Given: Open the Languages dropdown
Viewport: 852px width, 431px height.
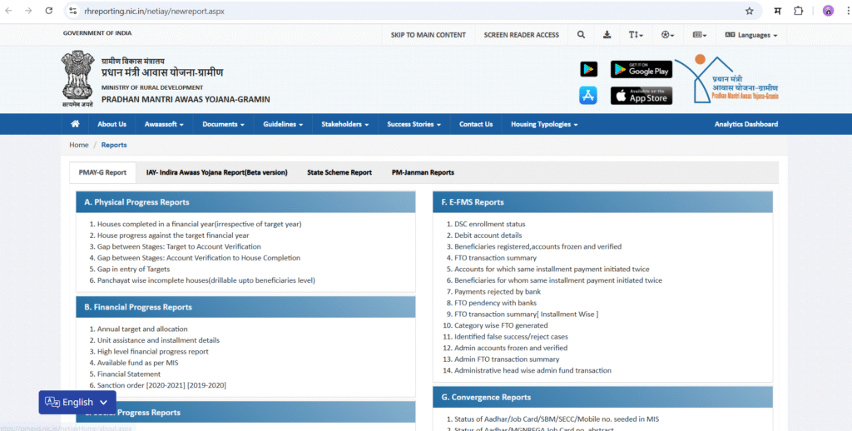Looking at the screenshot, I should click(x=751, y=35).
